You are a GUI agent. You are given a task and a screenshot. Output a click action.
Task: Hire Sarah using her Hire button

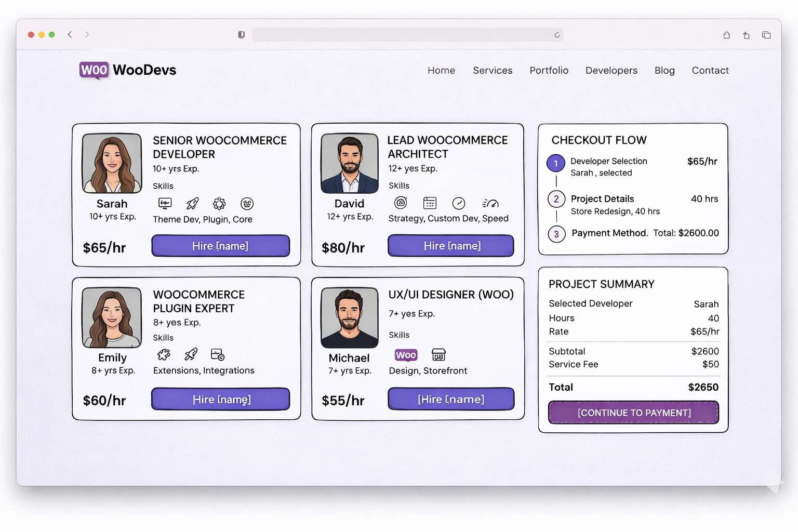tap(220, 246)
